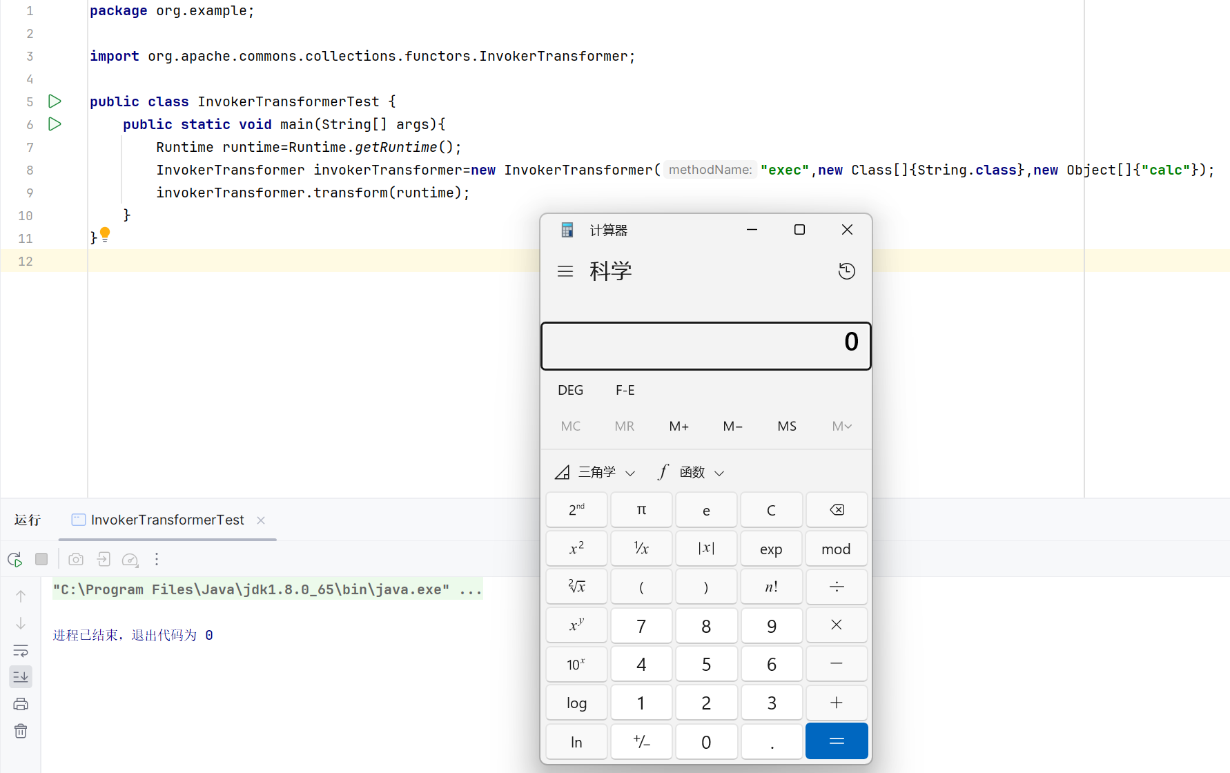1230x773 pixels.
Task: Toggle DEG angle unit in calculator
Action: coord(571,390)
